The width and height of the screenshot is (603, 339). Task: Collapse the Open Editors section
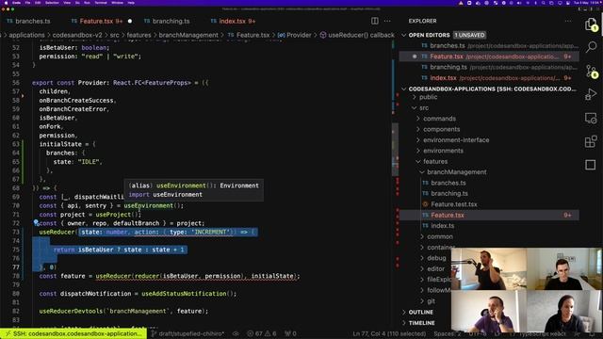[404, 35]
